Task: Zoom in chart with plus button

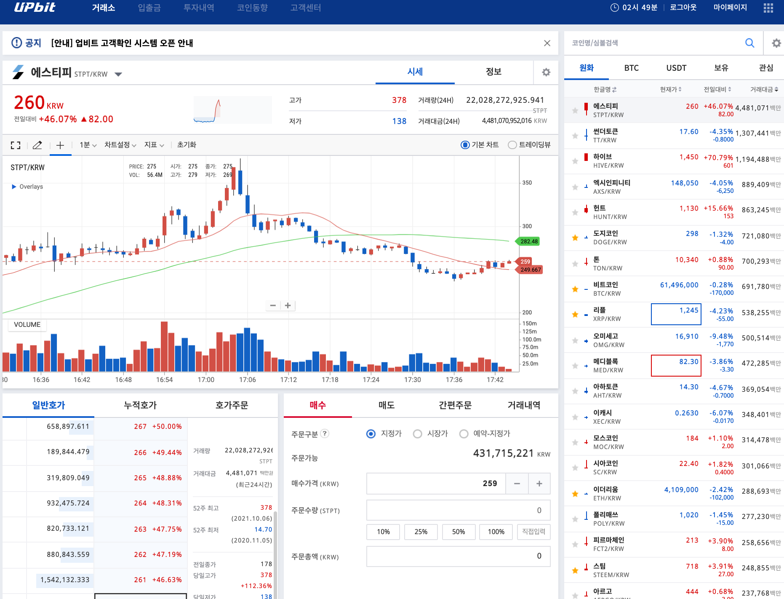Action: pos(288,305)
